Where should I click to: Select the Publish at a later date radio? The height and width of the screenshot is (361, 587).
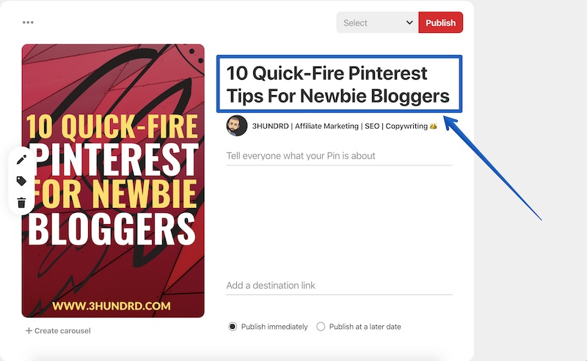[x=321, y=327]
